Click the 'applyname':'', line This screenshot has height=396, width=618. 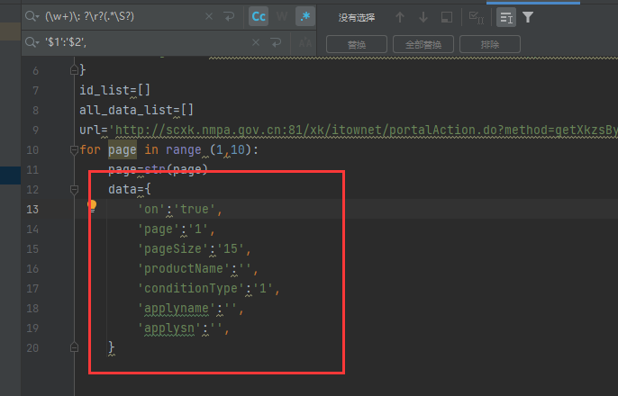(190, 308)
